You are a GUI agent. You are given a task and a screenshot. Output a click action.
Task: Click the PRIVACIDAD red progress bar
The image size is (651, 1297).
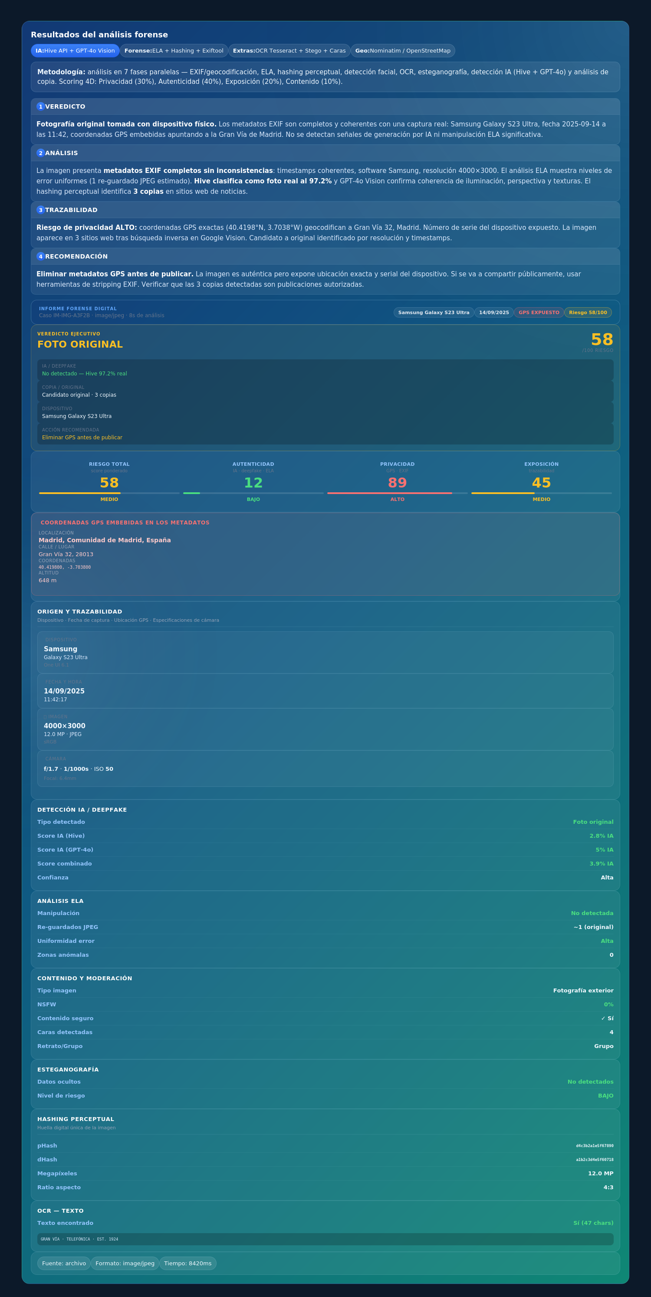click(398, 494)
